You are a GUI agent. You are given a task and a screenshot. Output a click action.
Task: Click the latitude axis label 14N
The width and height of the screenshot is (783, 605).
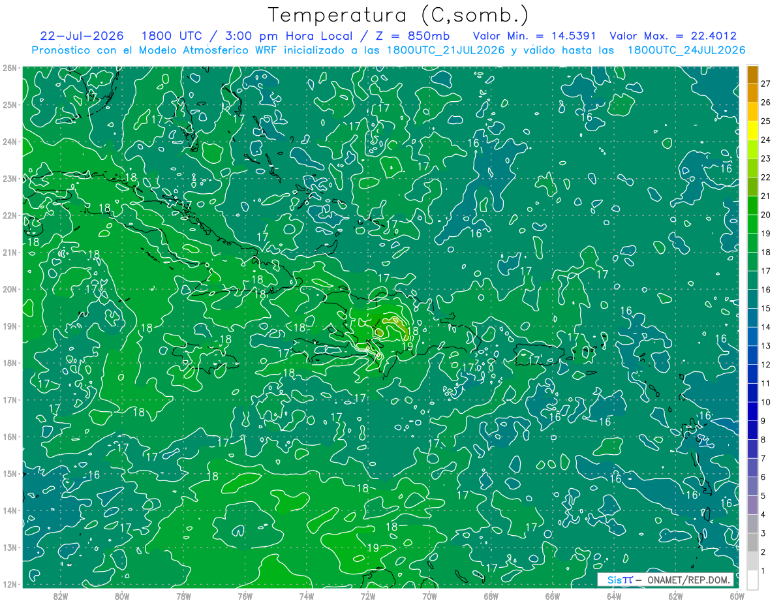click(9, 510)
